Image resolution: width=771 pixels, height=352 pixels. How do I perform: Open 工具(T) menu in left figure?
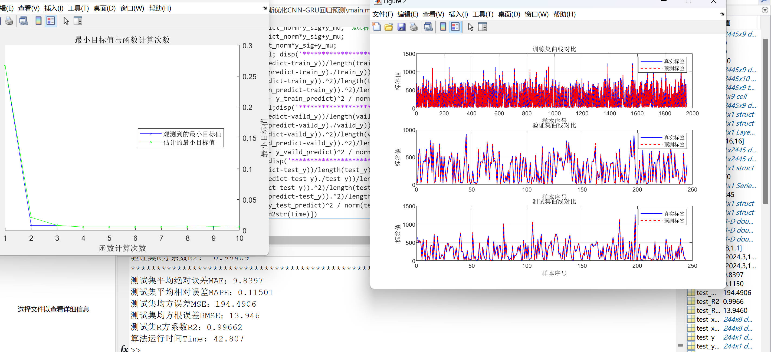(78, 8)
